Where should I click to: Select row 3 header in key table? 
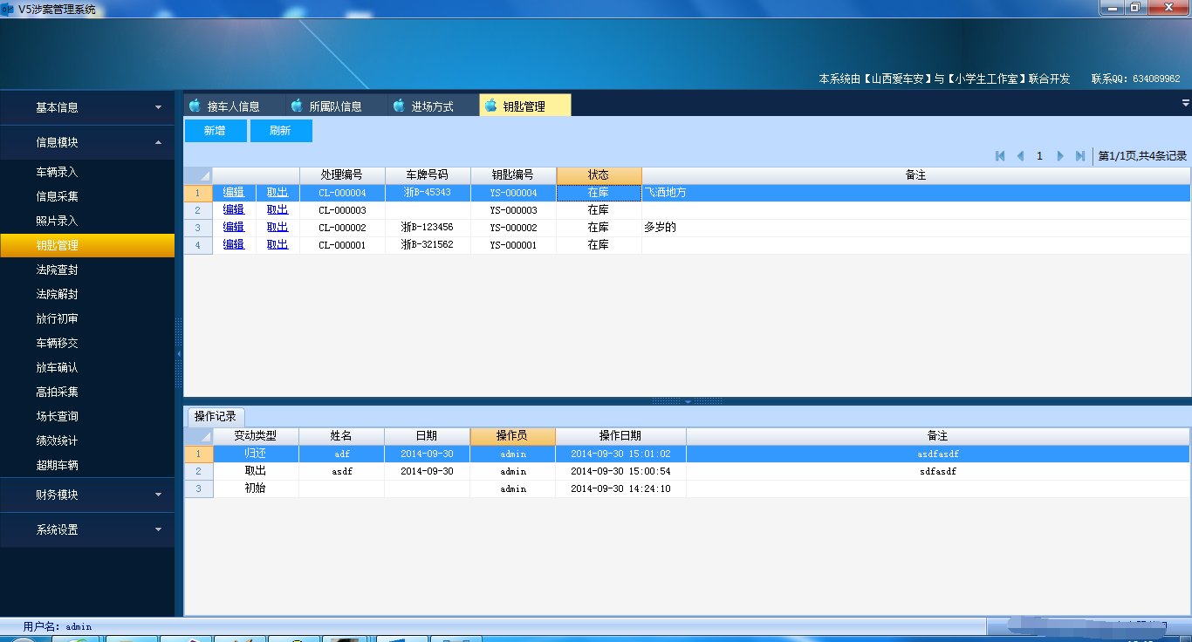click(198, 228)
